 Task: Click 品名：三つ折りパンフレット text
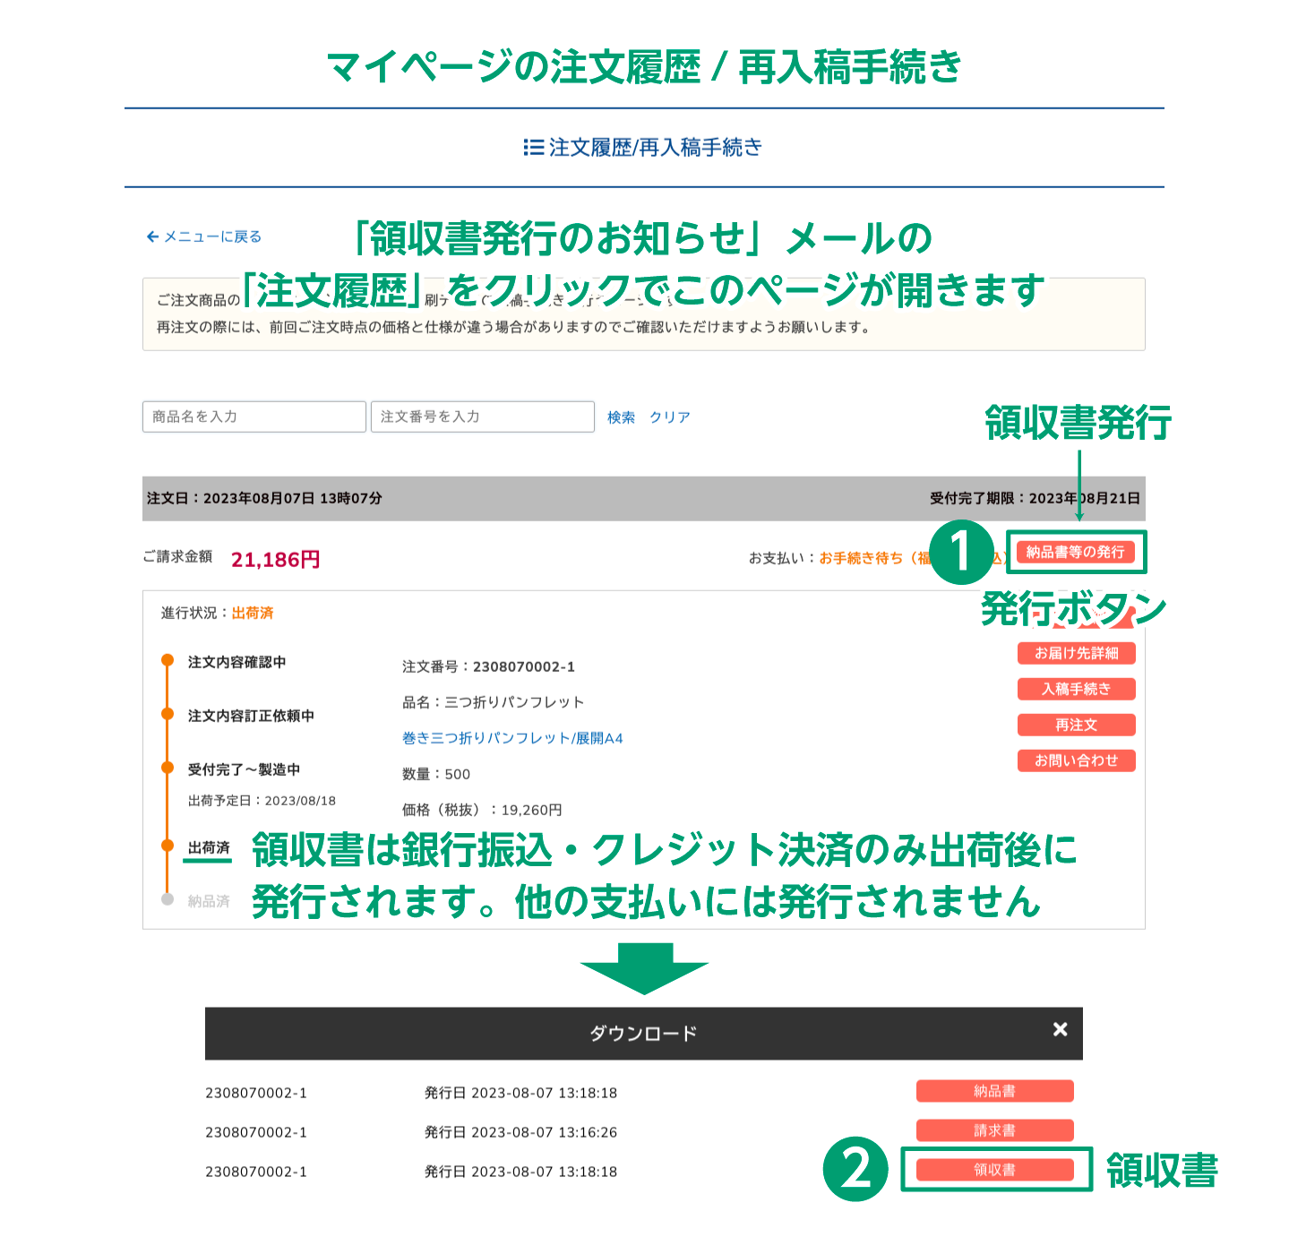493,702
